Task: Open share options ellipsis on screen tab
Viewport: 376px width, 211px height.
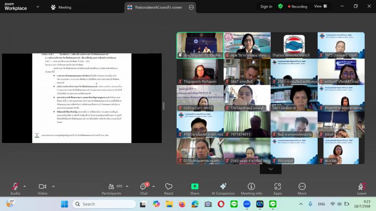Action: point(191,8)
